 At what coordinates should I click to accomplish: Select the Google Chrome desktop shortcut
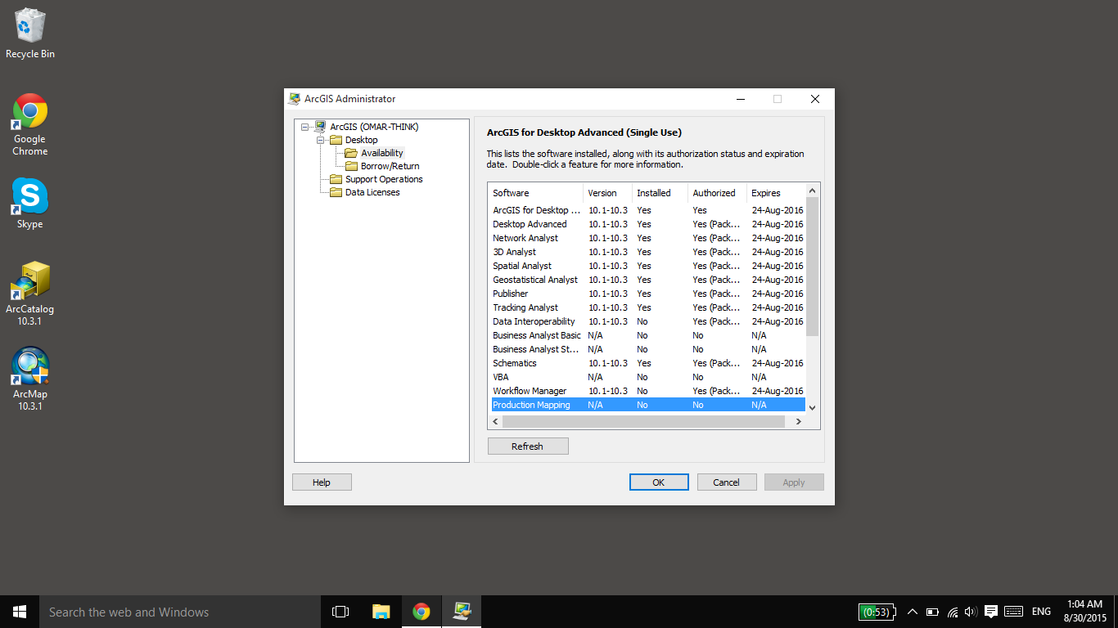coord(30,124)
